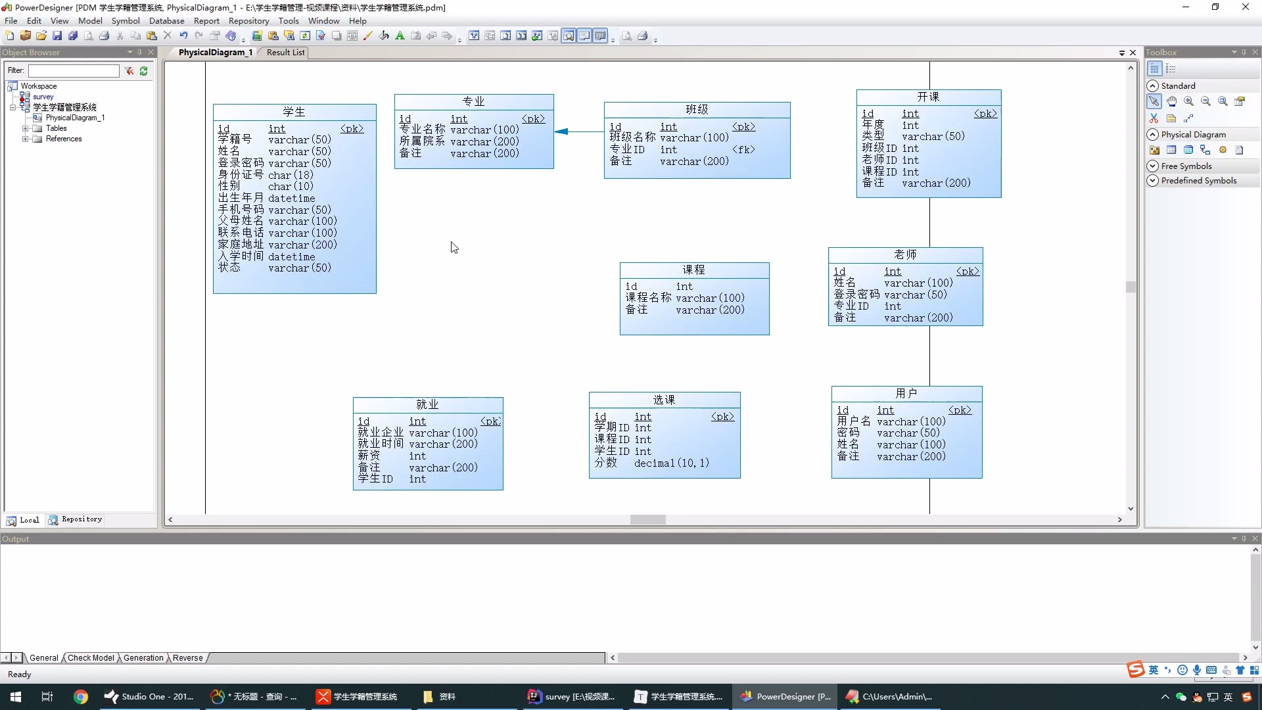The width and height of the screenshot is (1262, 710).
Task: Switch to the Result List tab
Action: coord(285,53)
